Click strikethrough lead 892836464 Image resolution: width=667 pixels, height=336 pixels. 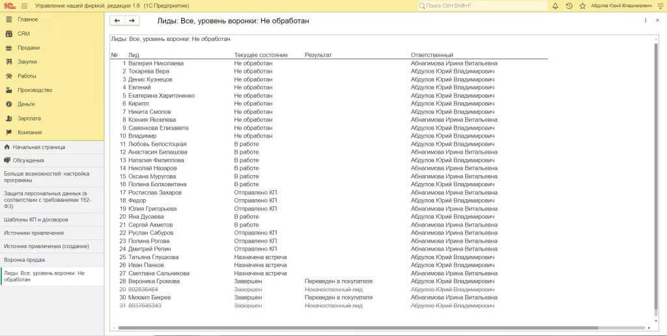(143, 290)
